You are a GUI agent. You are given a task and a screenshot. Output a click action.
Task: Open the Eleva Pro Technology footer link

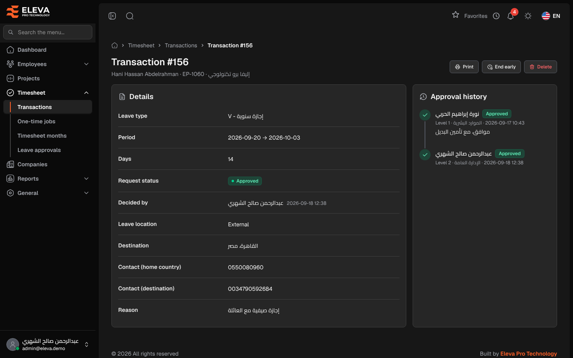pyautogui.click(x=528, y=354)
